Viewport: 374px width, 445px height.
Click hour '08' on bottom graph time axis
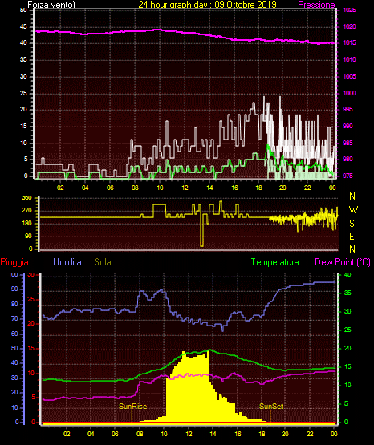point(140,434)
